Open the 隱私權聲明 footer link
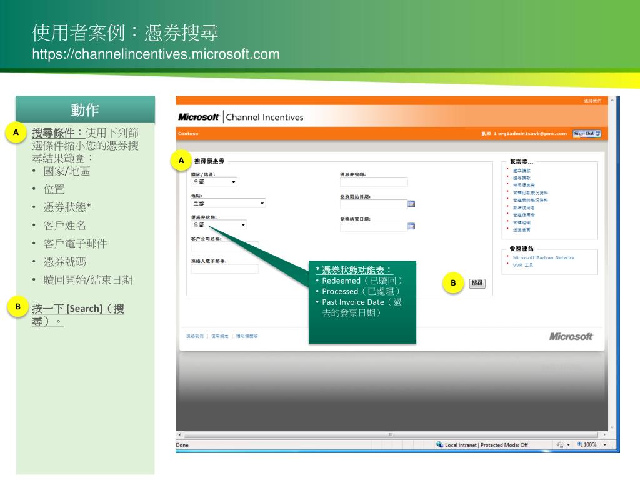 (247, 336)
